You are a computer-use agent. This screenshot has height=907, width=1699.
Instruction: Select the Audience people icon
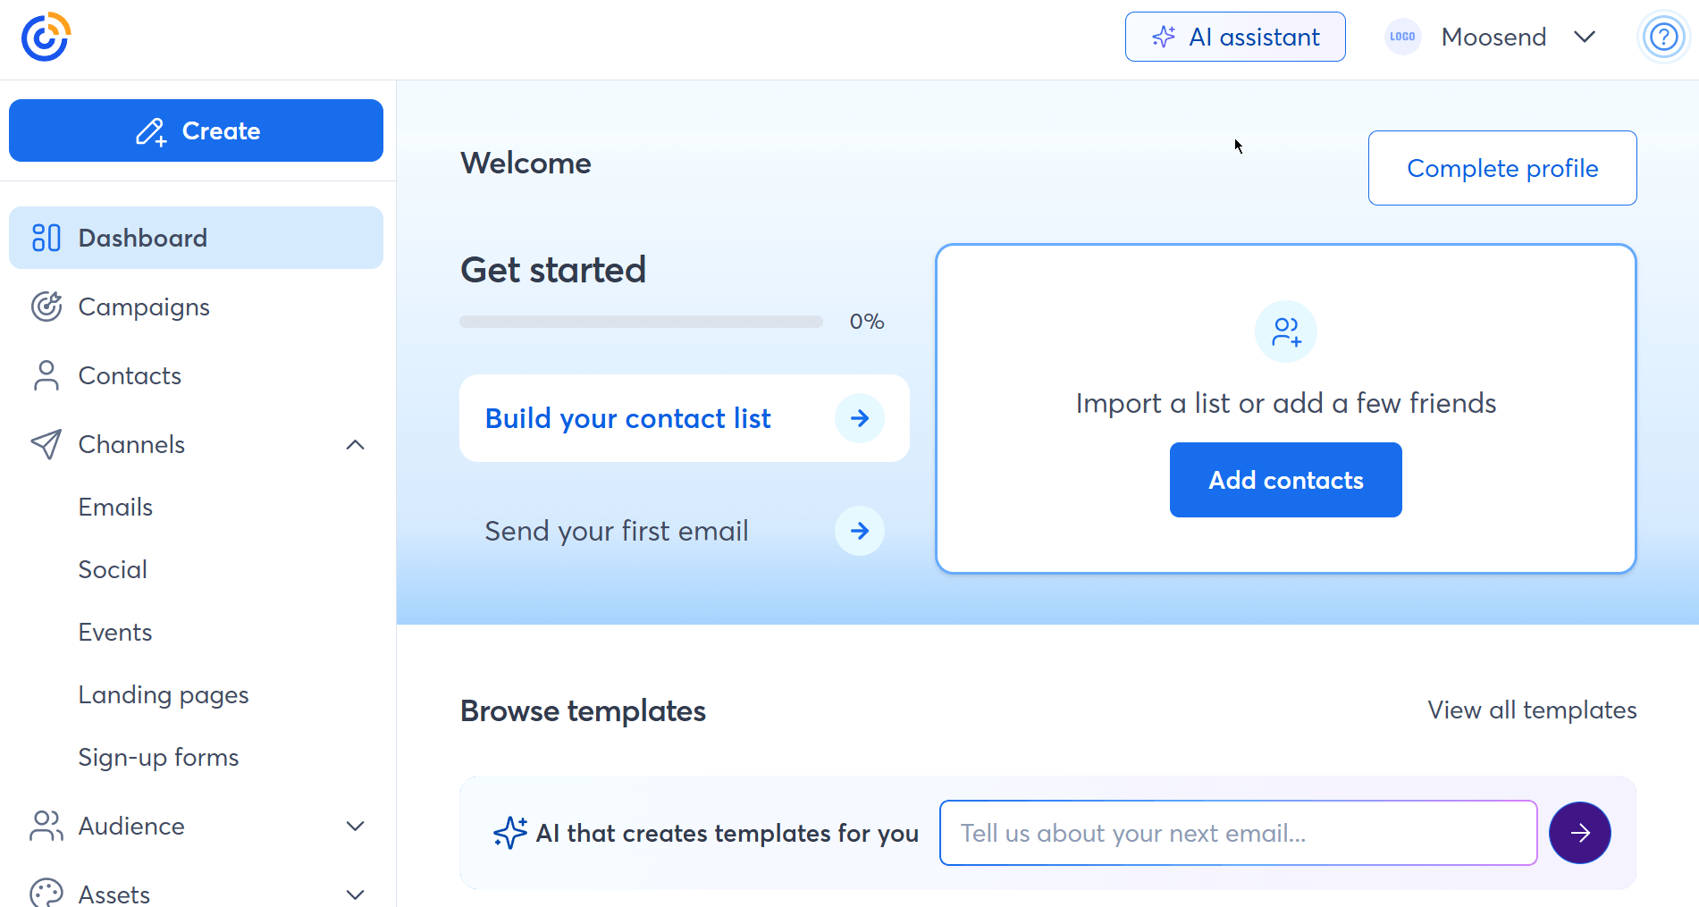coord(46,826)
